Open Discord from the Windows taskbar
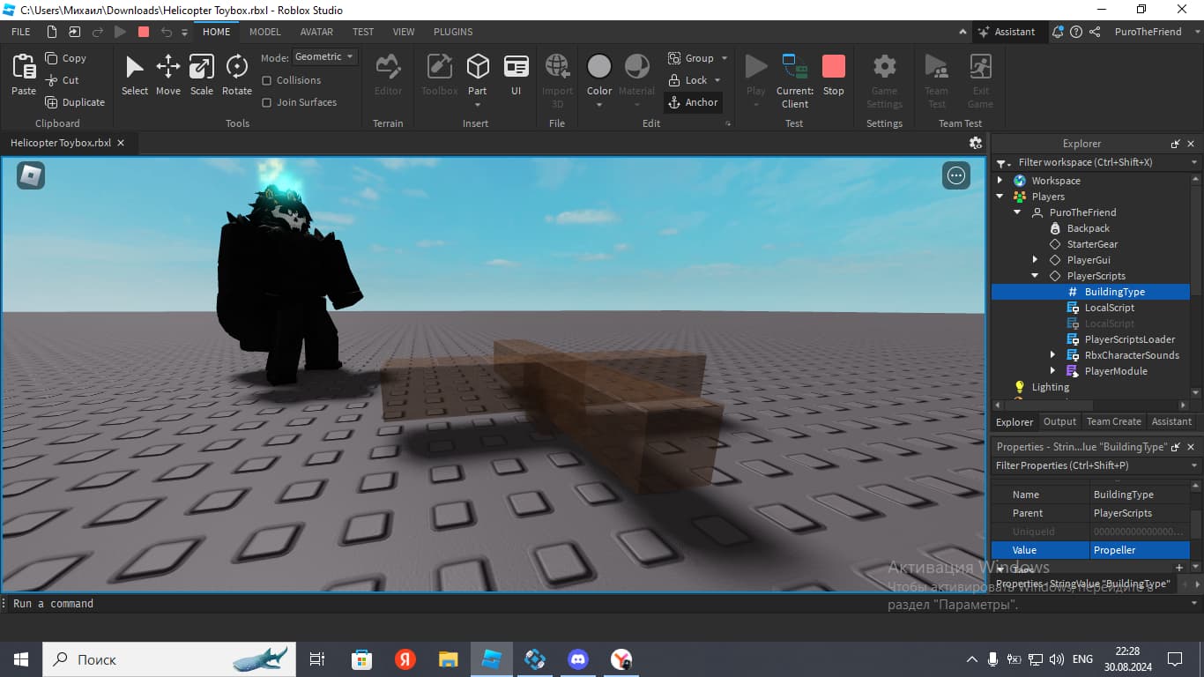 (x=578, y=659)
